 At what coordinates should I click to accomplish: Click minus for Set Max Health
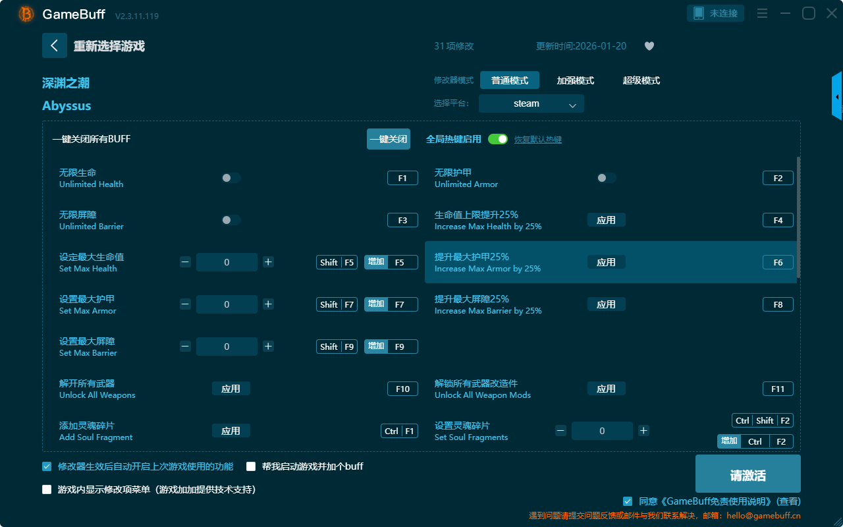click(185, 262)
